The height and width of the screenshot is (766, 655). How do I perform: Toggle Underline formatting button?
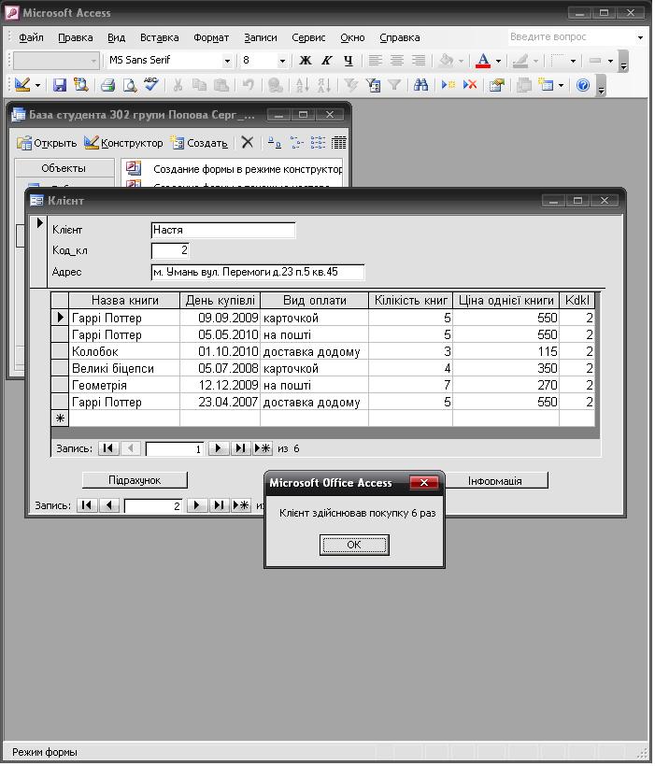[x=348, y=60]
